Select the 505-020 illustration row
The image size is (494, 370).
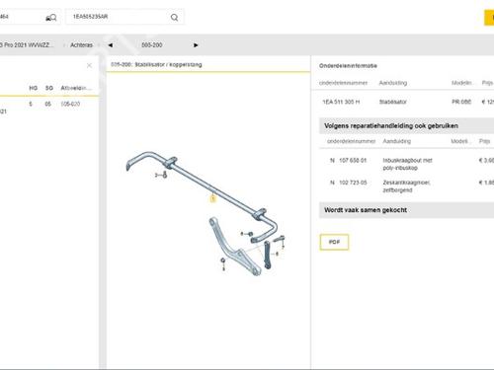click(x=49, y=104)
